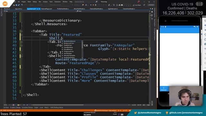
Task: Click the emulator power button icon
Action: click(205, 21)
